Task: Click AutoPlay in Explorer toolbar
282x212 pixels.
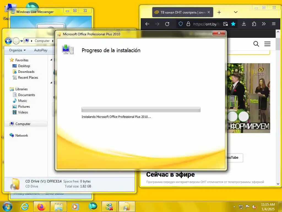Action: point(41,50)
